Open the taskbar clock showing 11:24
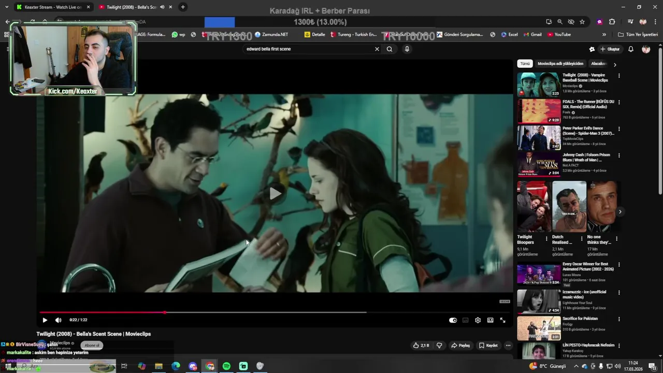663x373 pixels. (632, 366)
